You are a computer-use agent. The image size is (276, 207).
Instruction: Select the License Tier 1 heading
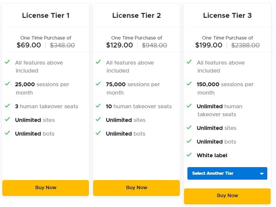pos(46,16)
